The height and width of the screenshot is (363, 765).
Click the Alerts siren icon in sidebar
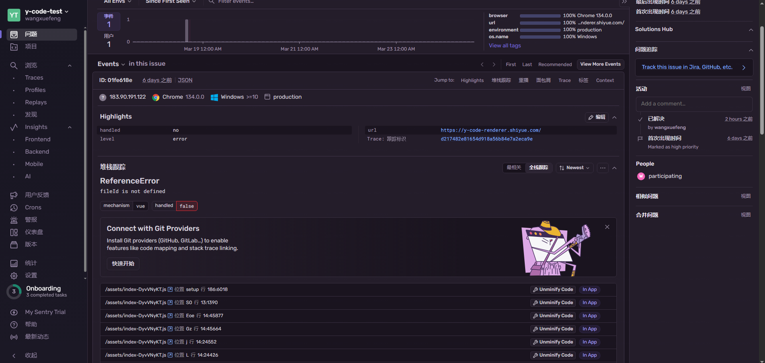click(14, 220)
